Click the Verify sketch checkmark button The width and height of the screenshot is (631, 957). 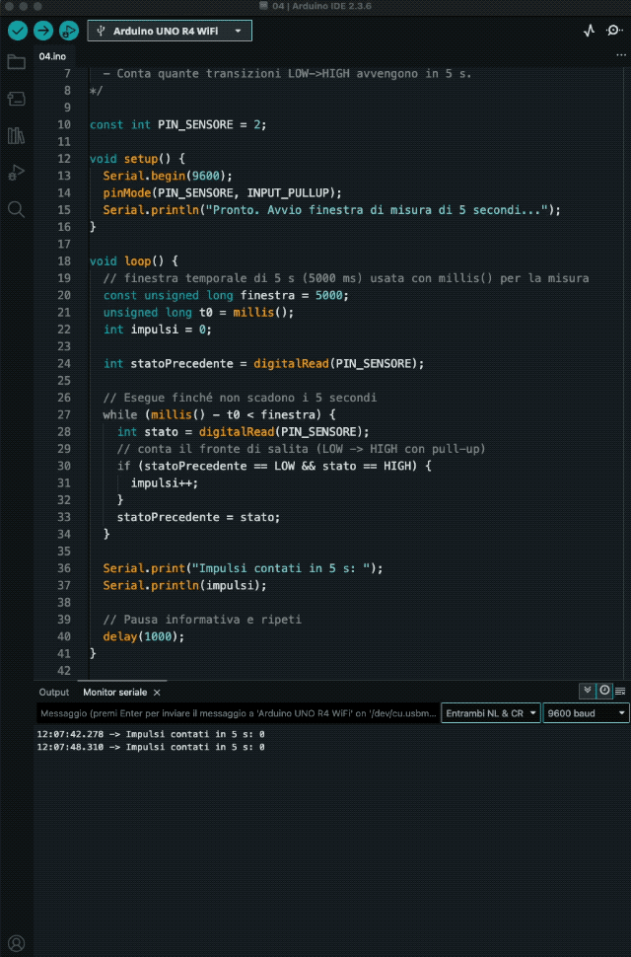[18, 31]
